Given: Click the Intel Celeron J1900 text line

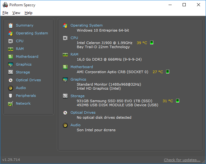Looking at the screenshot, I should tap(105, 43).
